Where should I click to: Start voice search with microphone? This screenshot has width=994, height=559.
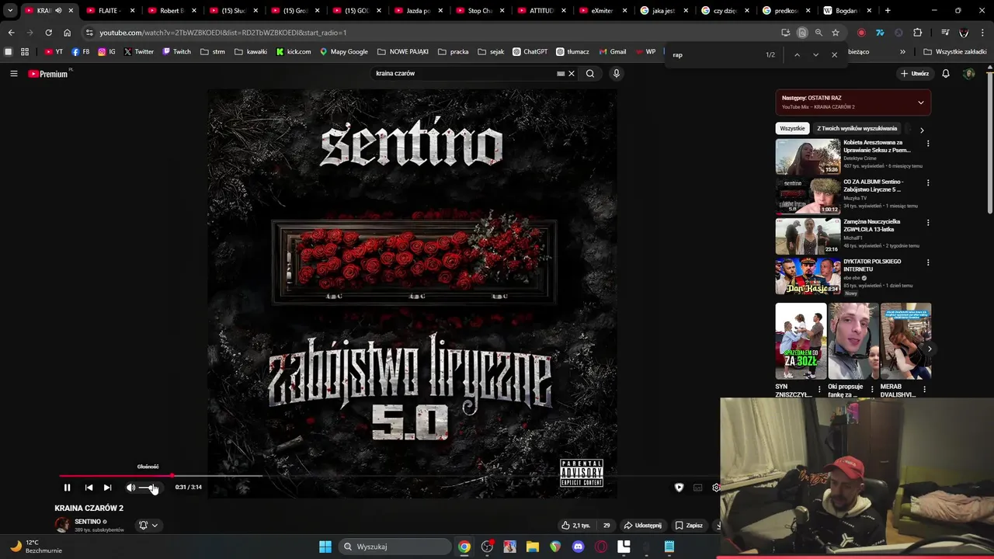(x=617, y=74)
